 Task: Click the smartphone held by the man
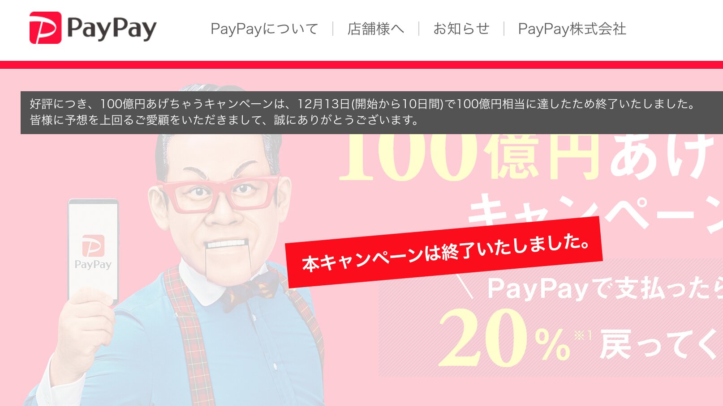click(93, 250)
